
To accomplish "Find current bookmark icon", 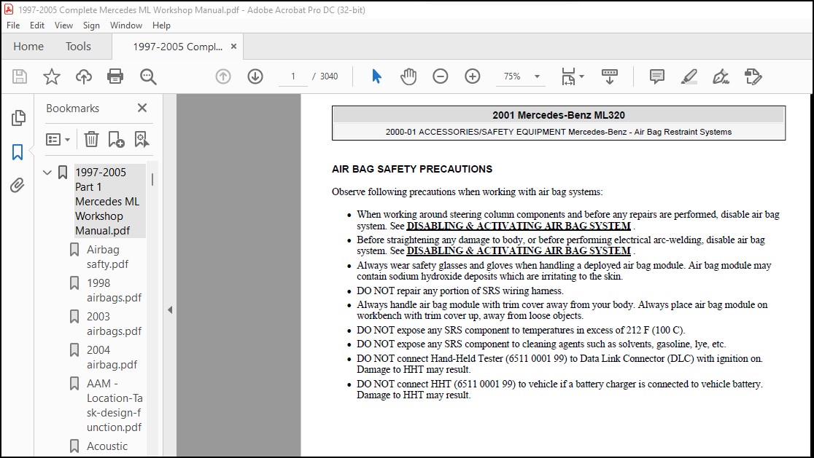I will tap(142, 139).
